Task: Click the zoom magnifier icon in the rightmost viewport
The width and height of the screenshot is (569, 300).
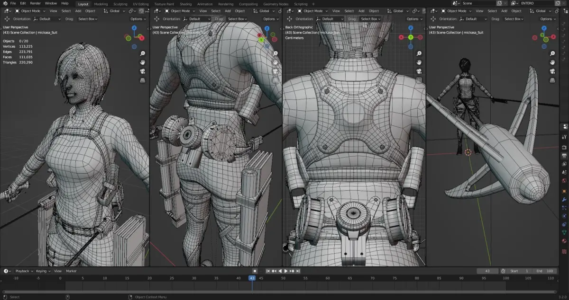Action: pos(552,53)
